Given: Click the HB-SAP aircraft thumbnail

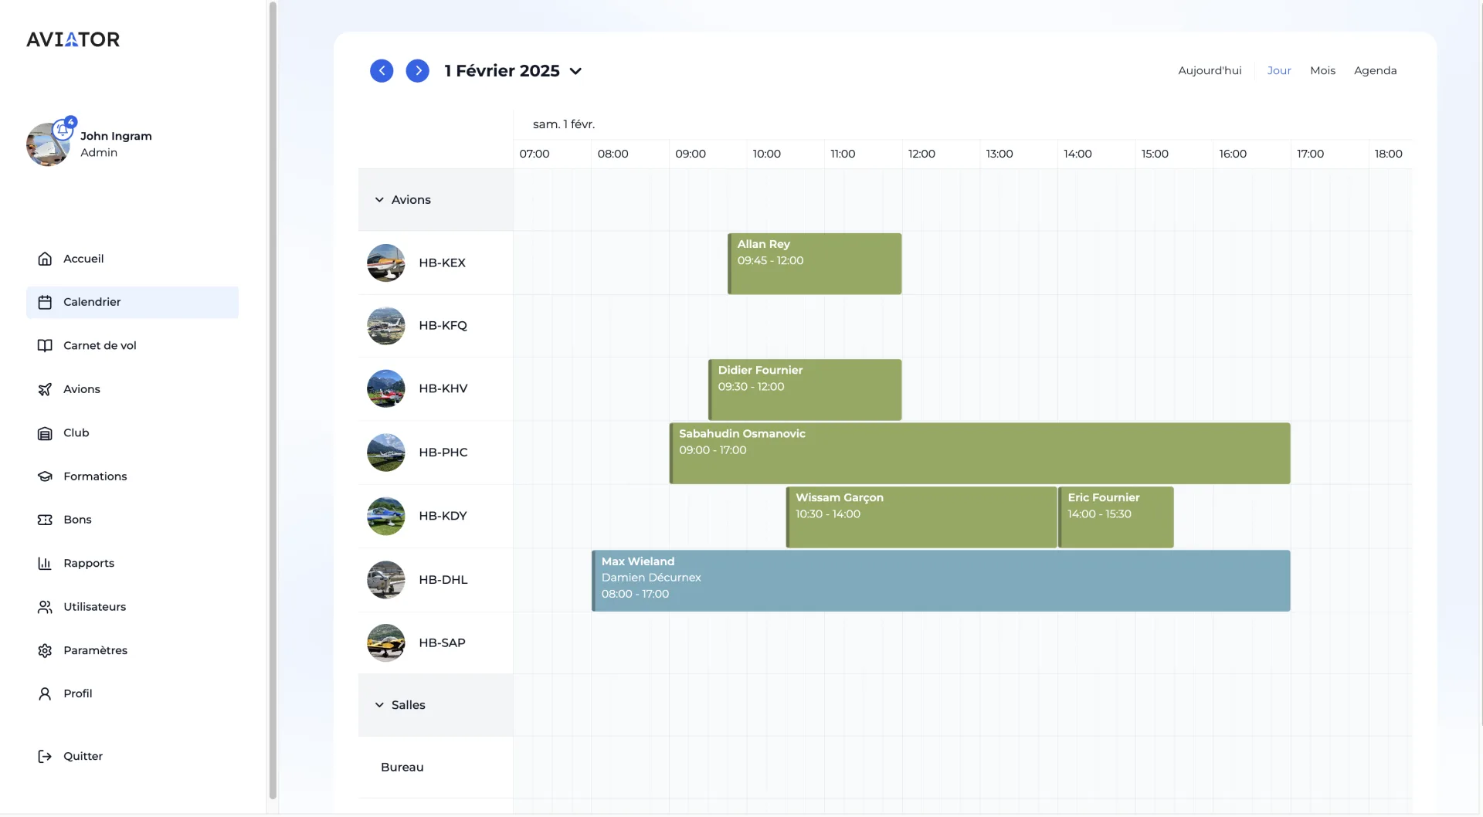Looking at the screenshot, I should click(x=386, y=643).
